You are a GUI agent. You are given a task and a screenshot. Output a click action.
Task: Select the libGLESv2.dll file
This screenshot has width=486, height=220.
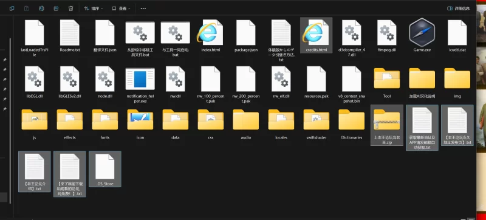pos(70,82)
